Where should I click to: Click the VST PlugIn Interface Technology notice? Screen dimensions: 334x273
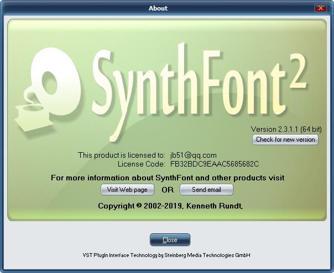(166, 255)
